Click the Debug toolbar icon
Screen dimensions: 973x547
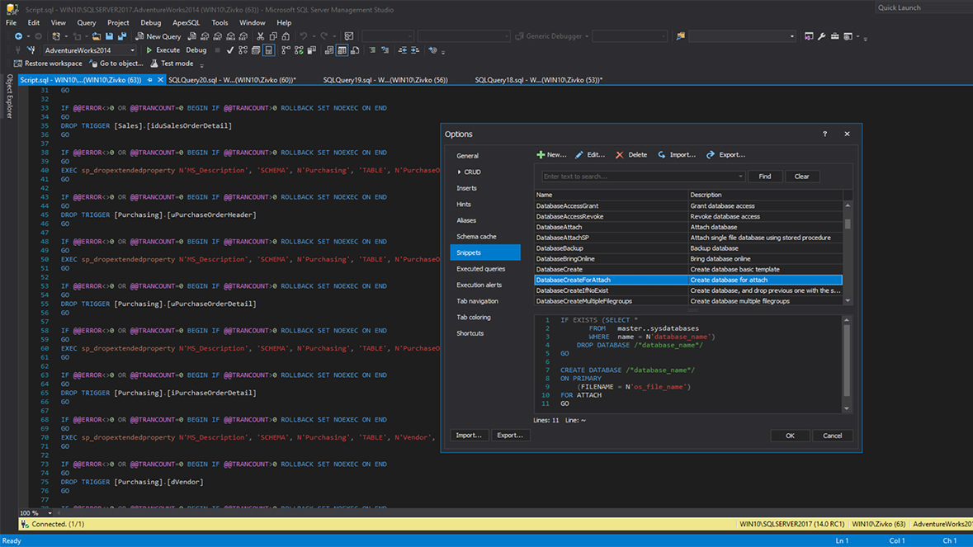196,50
